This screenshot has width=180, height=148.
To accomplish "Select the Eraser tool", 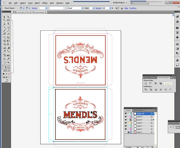I will (x=8, y=34).
